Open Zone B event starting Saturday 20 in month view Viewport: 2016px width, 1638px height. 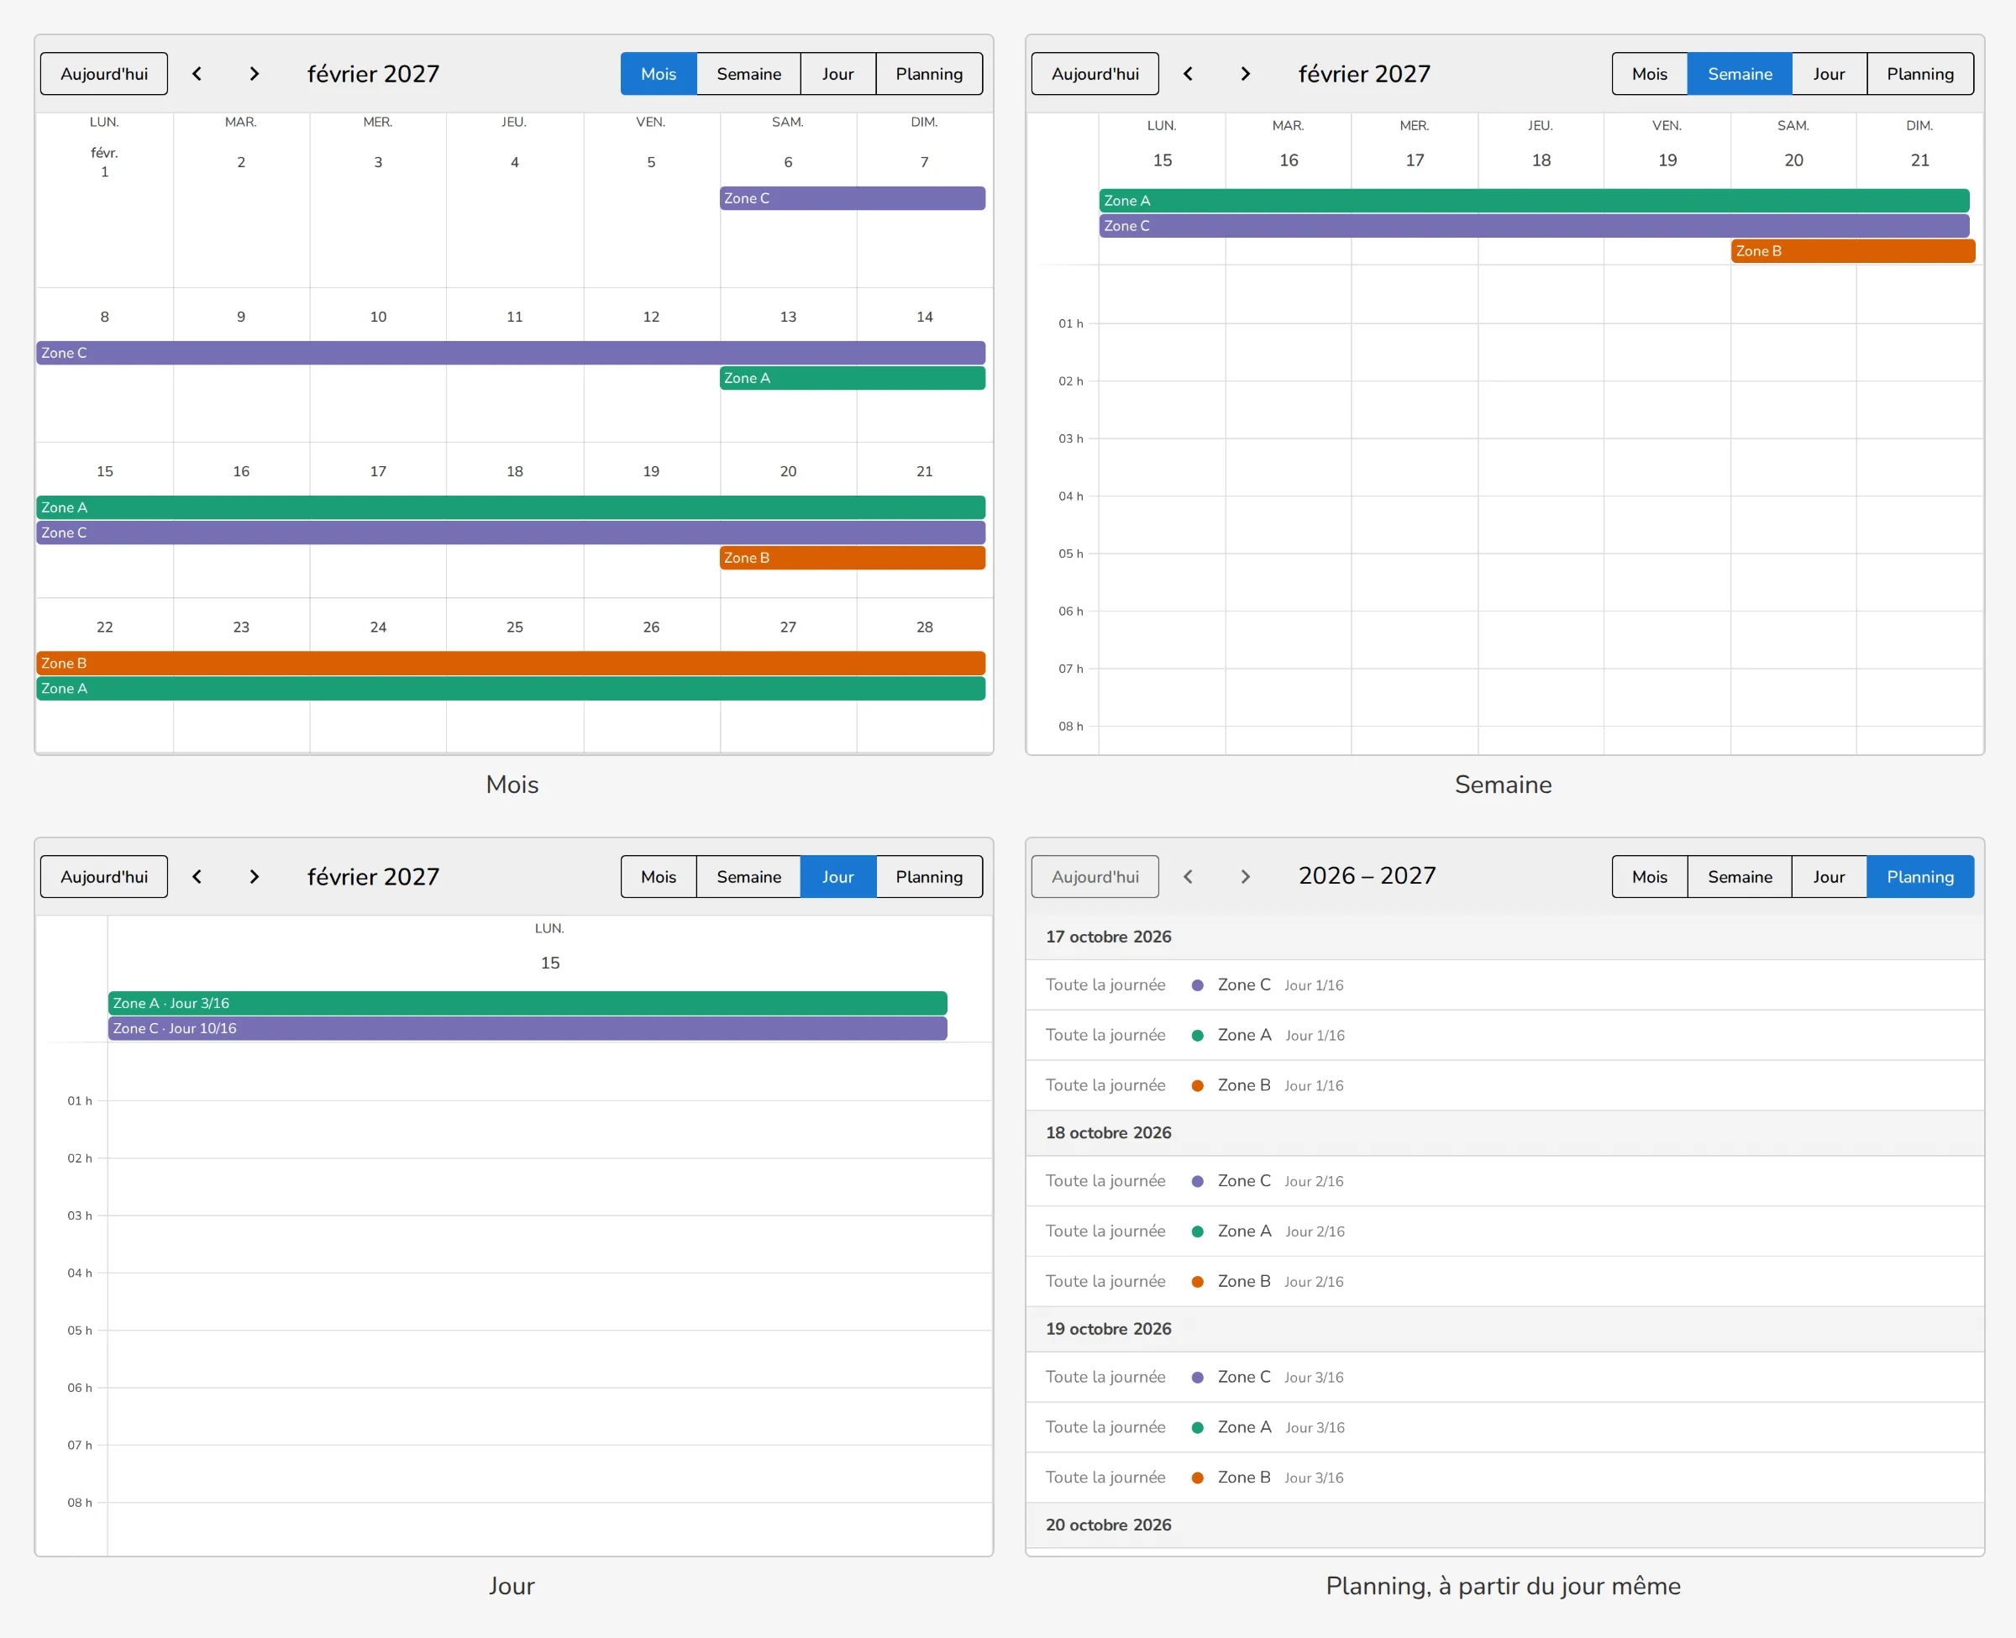pyautogui.click(x=853, y=558)
